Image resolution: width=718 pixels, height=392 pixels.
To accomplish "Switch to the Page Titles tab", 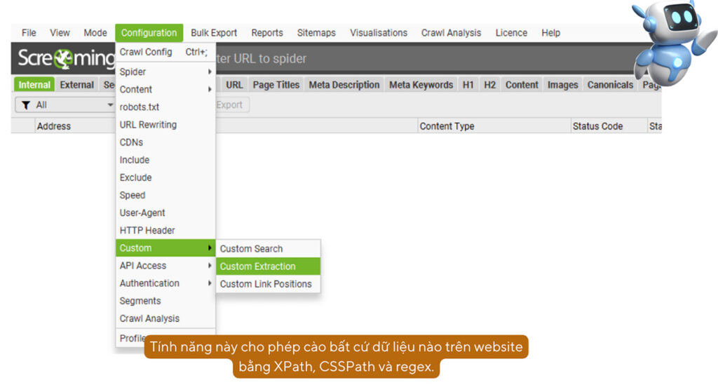I will tap(276, 85).
